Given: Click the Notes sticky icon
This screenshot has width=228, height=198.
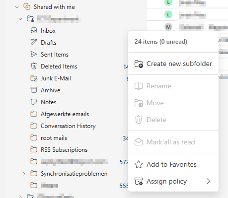Looking at the screenshot, I should [x=34, y=102].
